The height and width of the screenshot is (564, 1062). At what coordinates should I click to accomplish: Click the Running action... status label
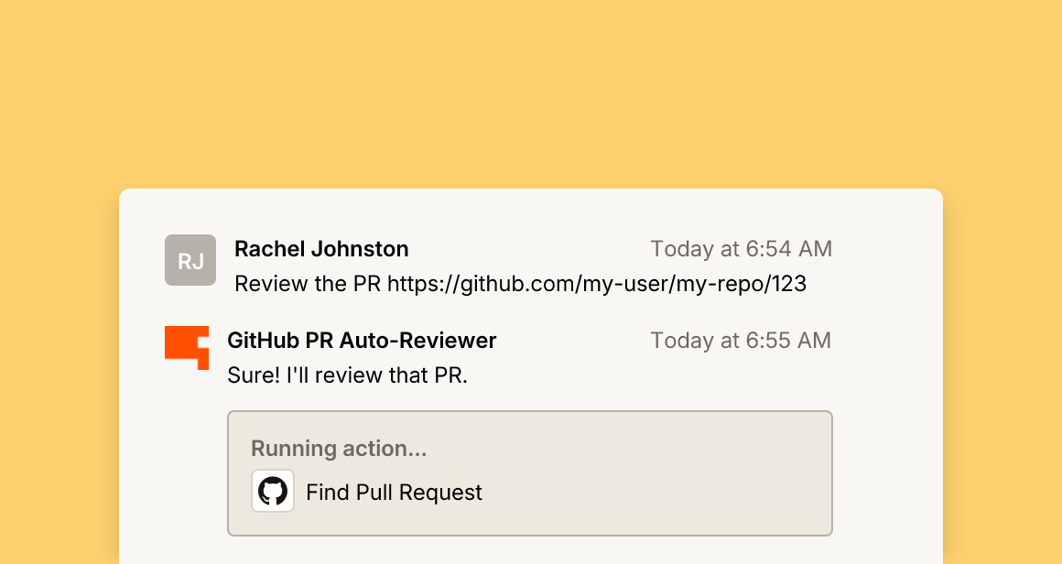[x=339, y=449]
